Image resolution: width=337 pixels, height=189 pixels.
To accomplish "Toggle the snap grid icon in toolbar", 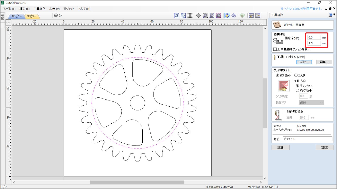I will coord(190,15).
